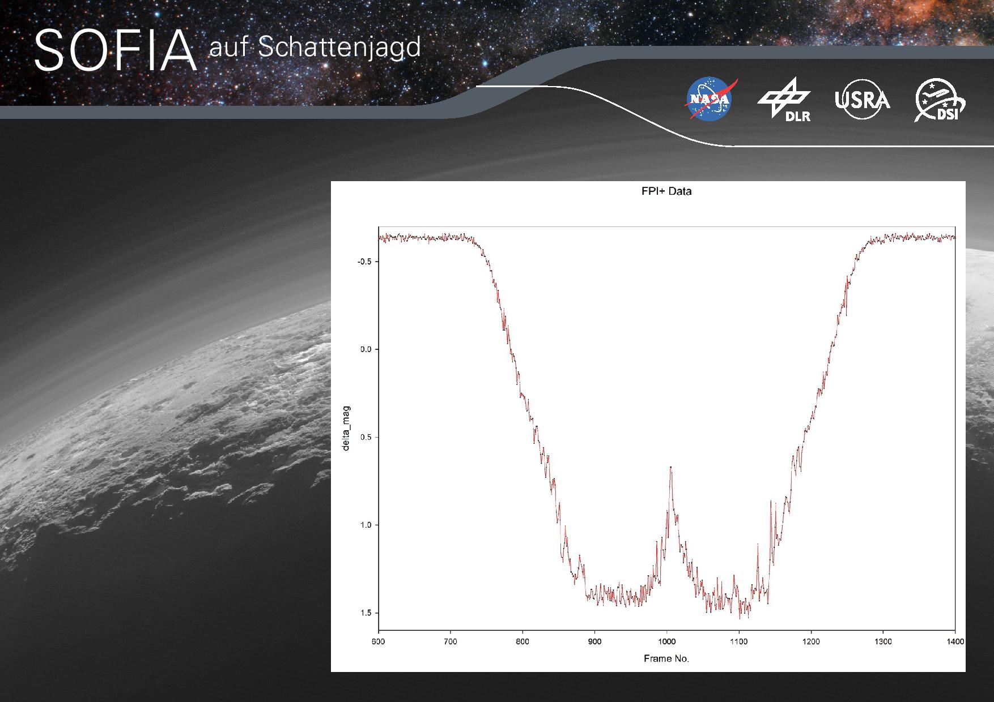Click the y-axis tick label 0.5
Screen dimensions: 994x702
coord(366,437)
